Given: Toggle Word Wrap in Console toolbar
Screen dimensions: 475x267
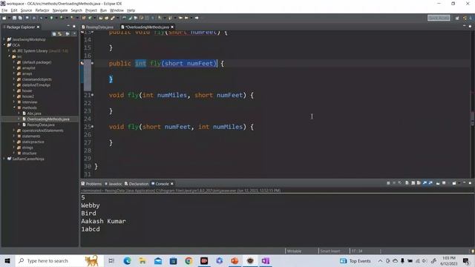Looking at the screenshot, I should coord(419,183).
